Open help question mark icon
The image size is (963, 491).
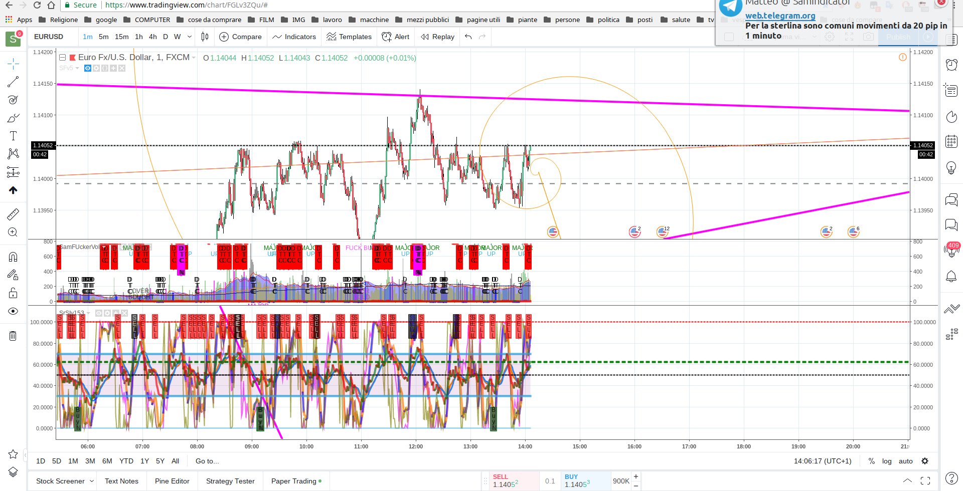click(x=951, y=478)
